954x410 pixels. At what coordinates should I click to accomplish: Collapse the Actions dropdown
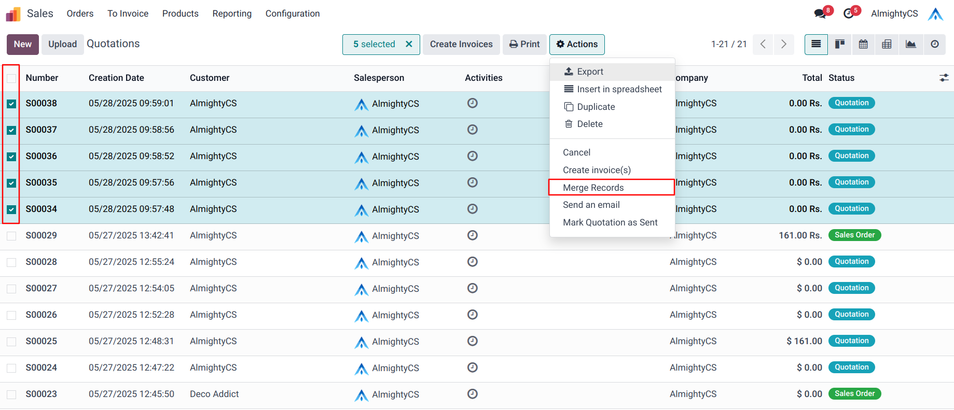click(576, 45)
